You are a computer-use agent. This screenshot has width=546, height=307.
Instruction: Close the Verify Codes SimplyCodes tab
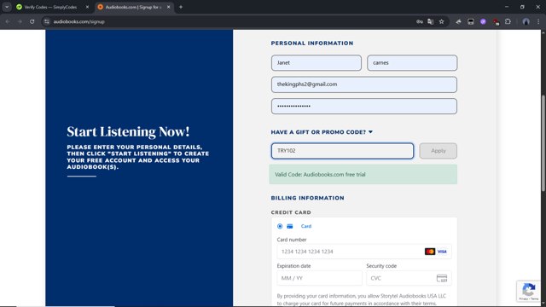pyautogui.click(x=87, y=7)
